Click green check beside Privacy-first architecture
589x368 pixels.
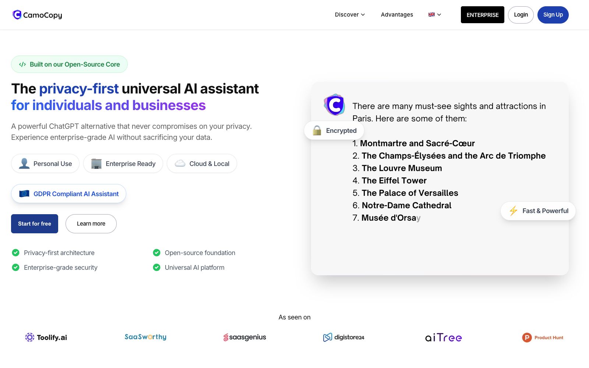tap(15, 252)
